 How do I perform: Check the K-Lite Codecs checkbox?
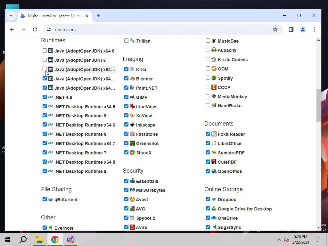pyautogui.click(x=208, y=59)
